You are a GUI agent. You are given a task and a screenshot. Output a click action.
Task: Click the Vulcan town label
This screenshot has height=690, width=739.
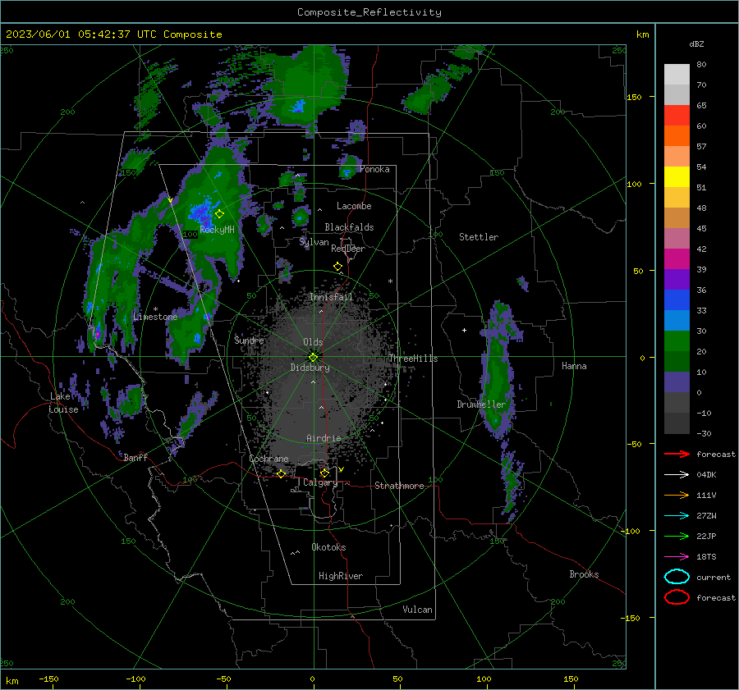(417, 610)
